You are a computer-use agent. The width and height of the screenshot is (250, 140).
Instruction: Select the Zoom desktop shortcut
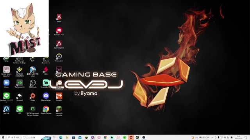coord(7,84)
